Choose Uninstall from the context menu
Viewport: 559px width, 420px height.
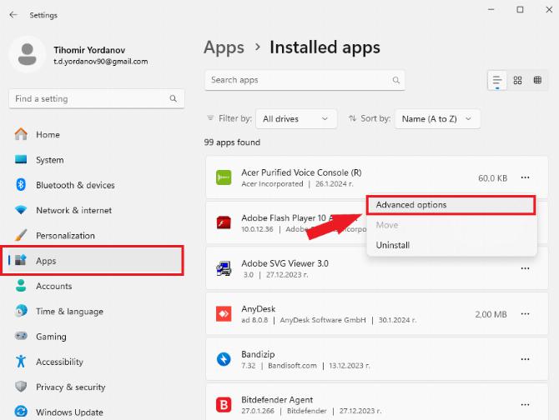click(451, 245)
